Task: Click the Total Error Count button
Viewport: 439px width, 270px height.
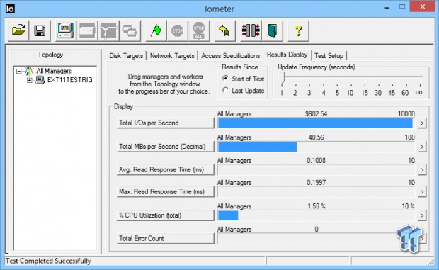Action: (x=166, y=239)
